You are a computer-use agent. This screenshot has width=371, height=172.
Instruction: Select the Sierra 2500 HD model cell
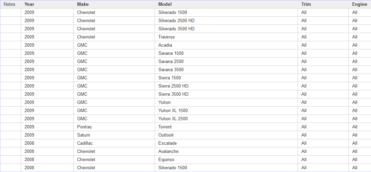[x=226, y=86]
